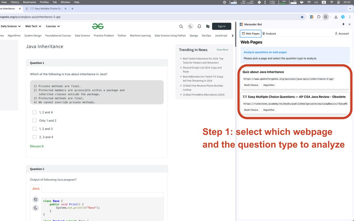
Task: Copy the code with copy icon
Action: coord(36,199)
